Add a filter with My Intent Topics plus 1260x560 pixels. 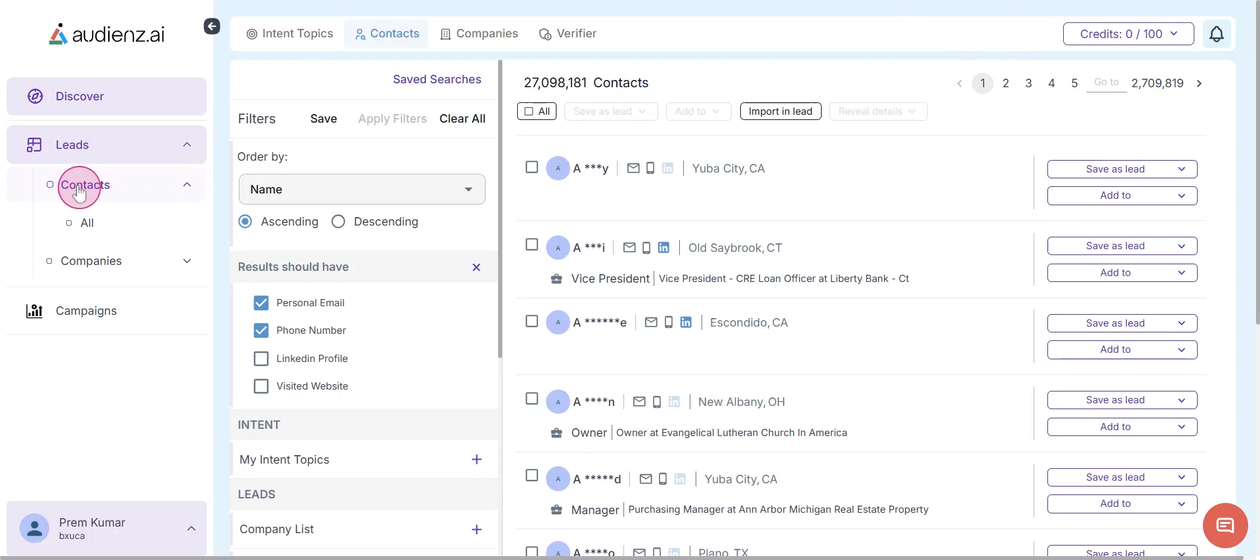(476, 460)
